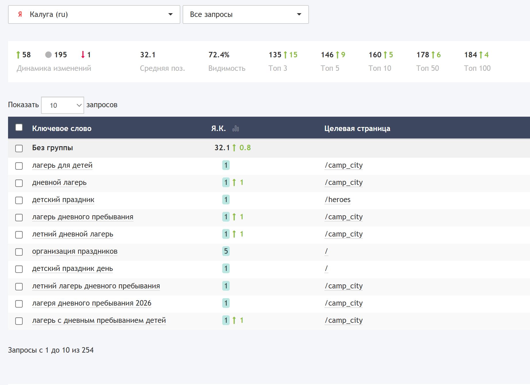Click the Yandex icon in the region selector
Viewport: 530px width, 385px height.
point(20,14)
